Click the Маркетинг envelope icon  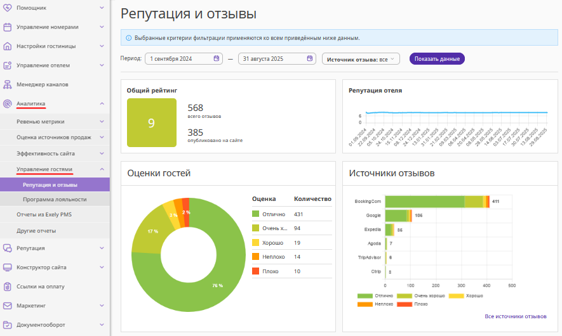(8, 306)
